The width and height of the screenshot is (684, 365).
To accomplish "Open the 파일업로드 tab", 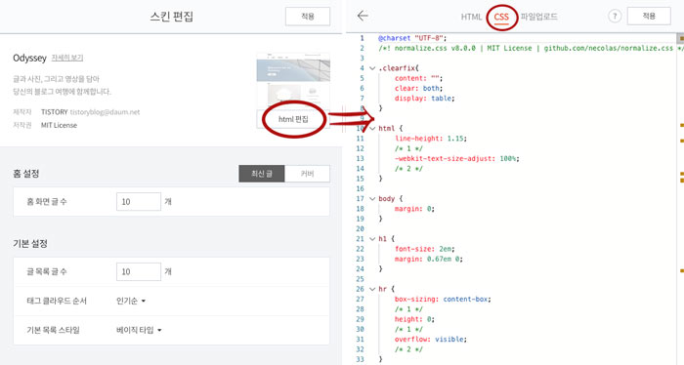I will pos(538,17).
